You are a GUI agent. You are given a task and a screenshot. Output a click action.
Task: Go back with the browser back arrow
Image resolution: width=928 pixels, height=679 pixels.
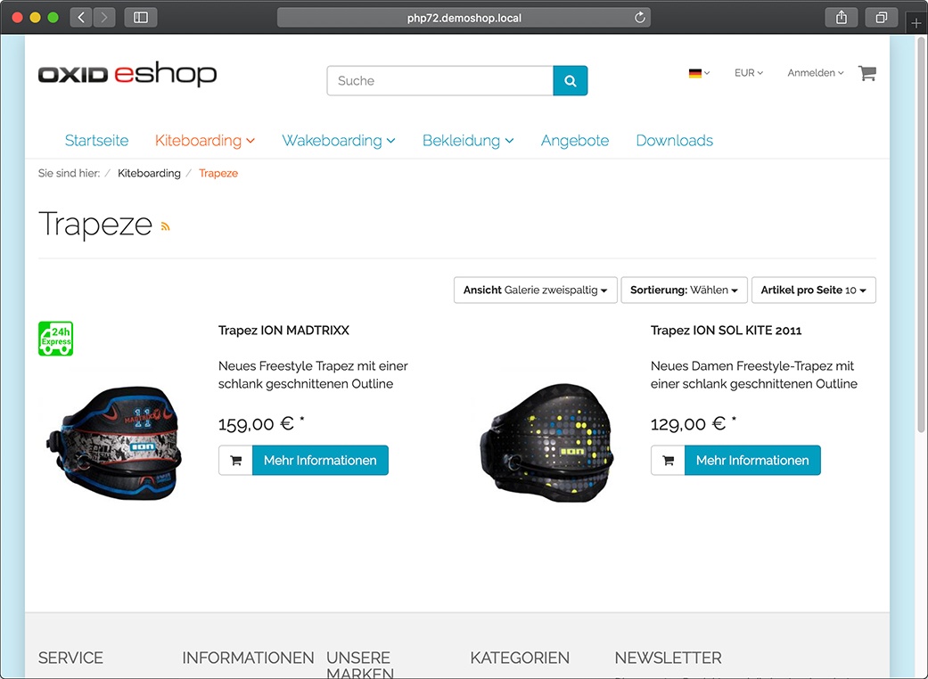point(81,17)
